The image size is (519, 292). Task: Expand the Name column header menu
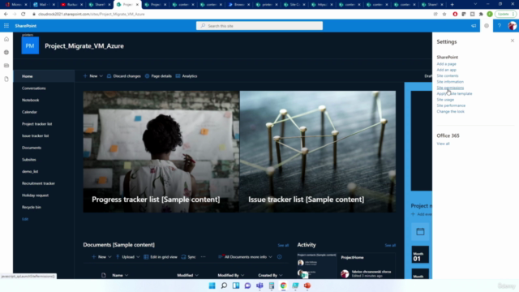tap(120, 275)
